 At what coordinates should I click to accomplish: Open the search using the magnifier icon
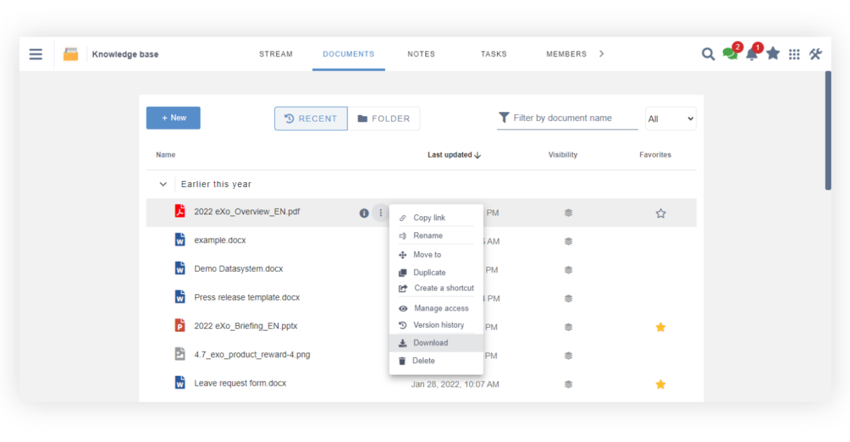click(x=708, y=54)
